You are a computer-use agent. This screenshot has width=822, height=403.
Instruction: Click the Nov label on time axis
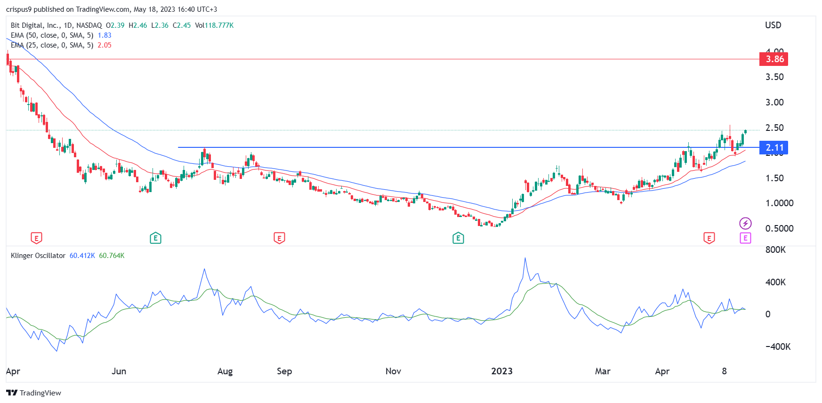pos(393,371)
